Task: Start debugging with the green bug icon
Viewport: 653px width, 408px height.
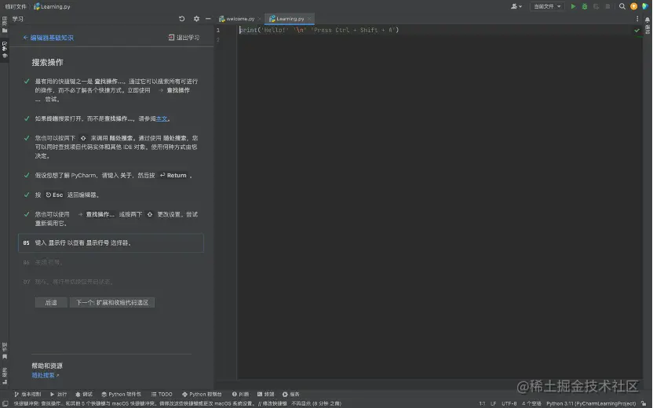Action: pos(585,6)
